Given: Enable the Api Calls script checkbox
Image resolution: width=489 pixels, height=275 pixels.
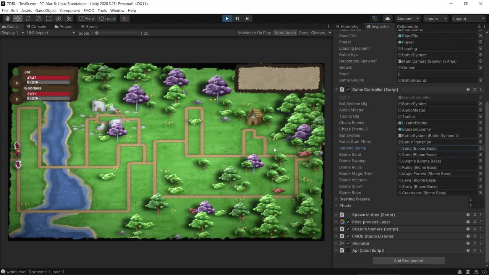Looking at the screenshot, I should pyautogui.click(x=348, y=251).
